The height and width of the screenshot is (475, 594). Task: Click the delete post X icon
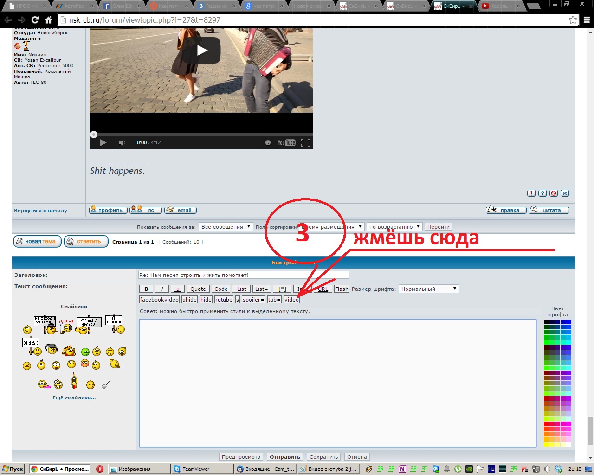pos(565,193)
